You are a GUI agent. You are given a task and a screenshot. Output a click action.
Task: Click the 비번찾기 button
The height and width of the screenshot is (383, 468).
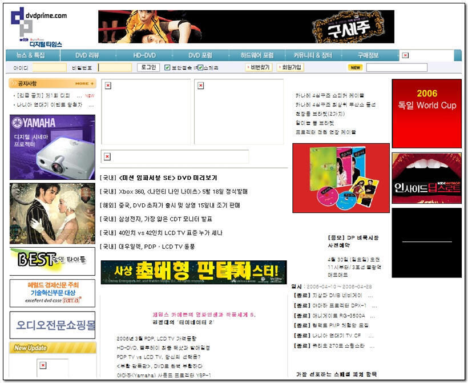258,67
